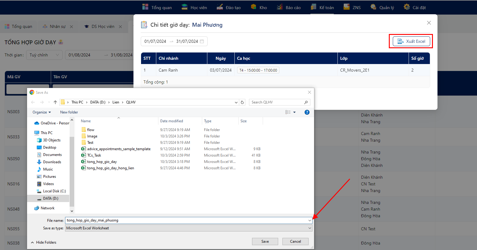The width and height of the screenshot is (477, 250).
Task: Close the Nhân sự tab
Action: [71, 27]
